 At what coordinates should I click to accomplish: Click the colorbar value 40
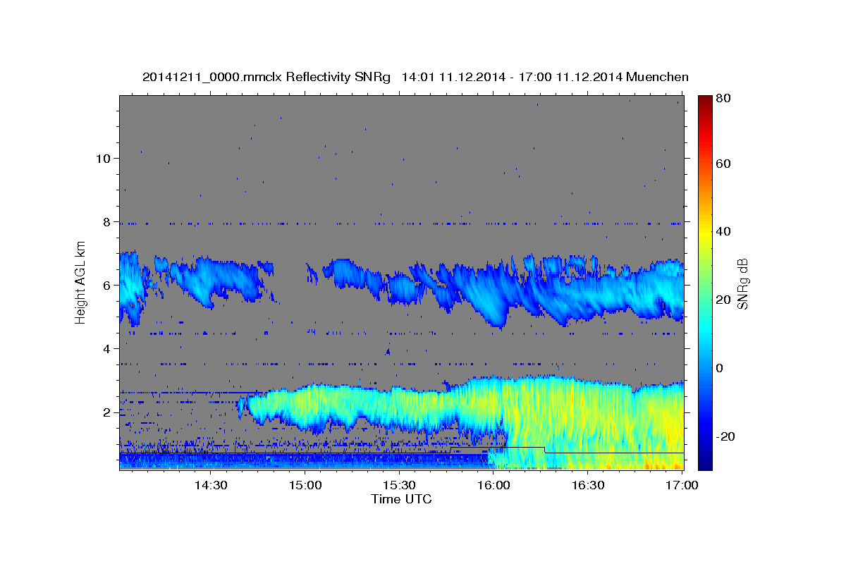click(723, 231)
